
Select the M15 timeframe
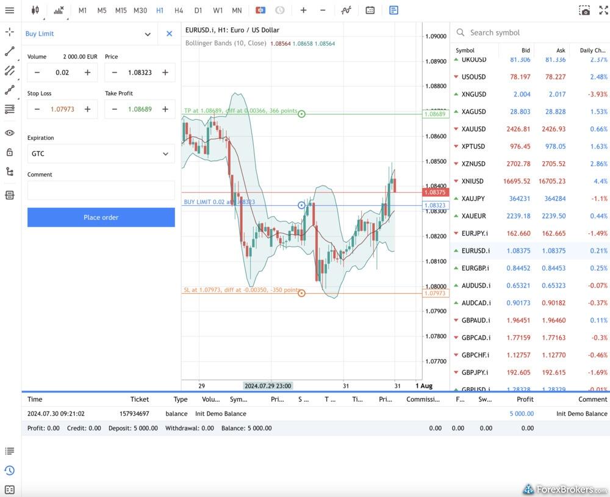click(121, 10)
